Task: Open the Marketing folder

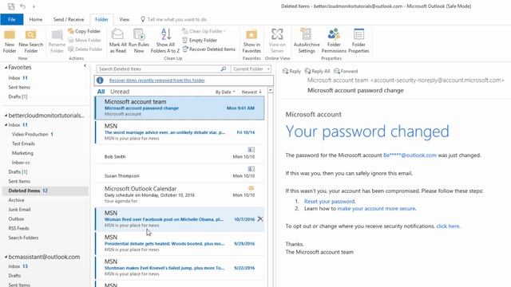Action: 22,153
